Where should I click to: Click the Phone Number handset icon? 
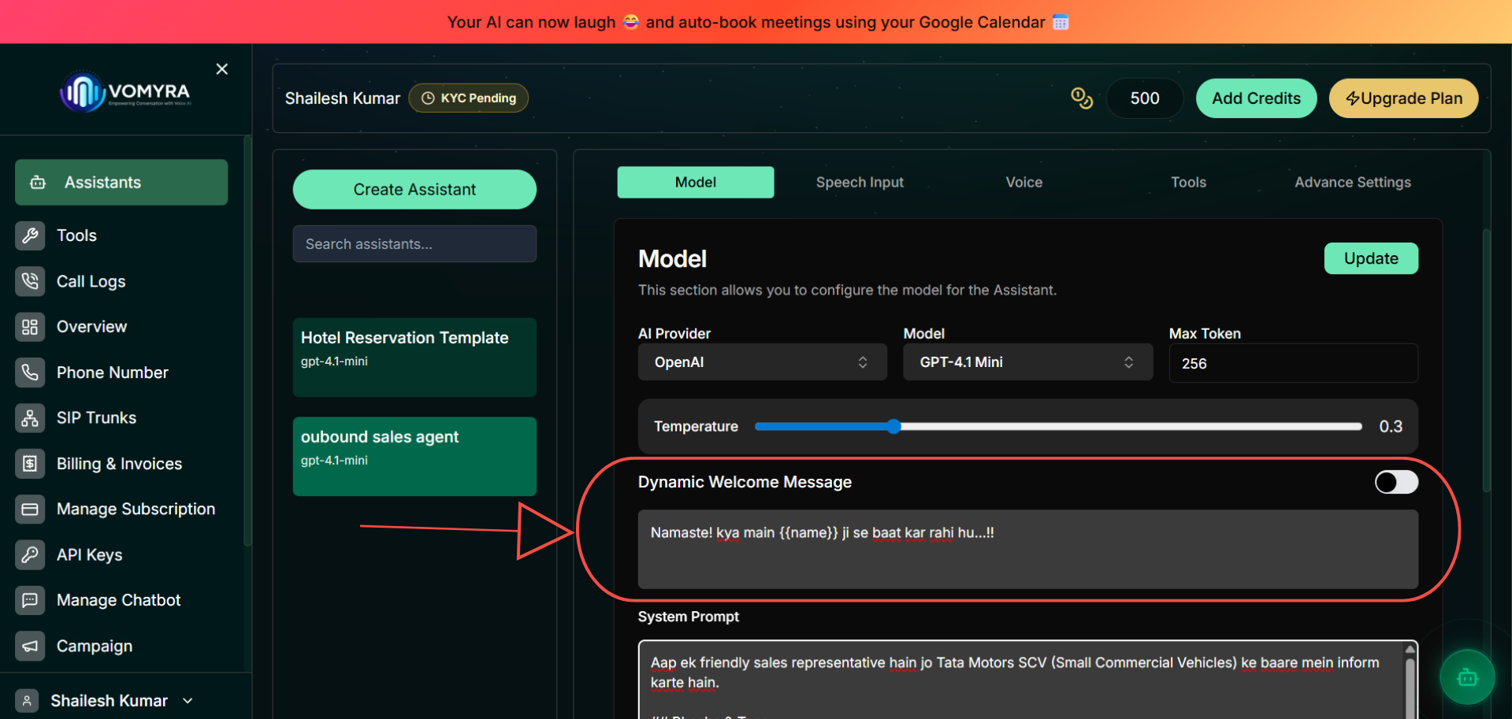[x=30, y=372]
